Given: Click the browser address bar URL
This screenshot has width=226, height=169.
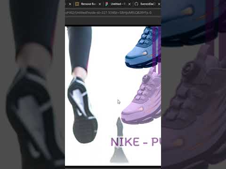Looking at the screenshot, I should coord(108,13).
